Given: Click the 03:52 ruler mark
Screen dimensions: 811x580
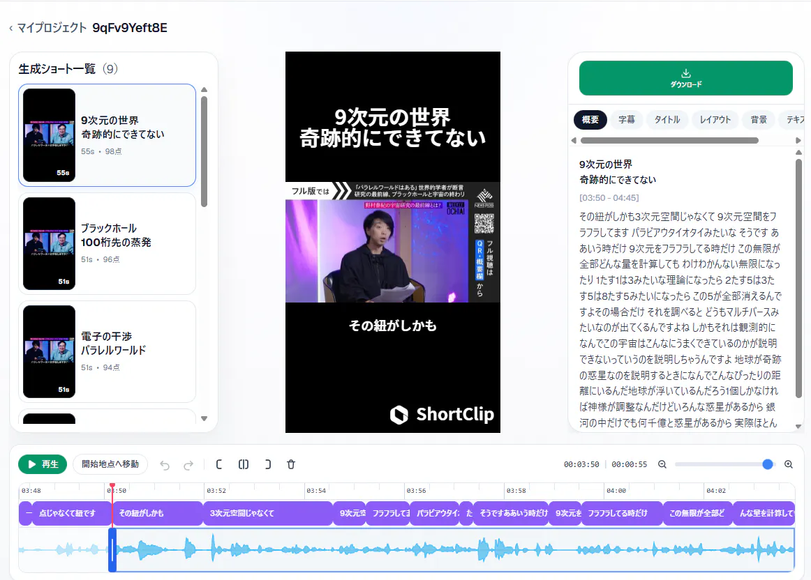Looking at the screenshot, I should (x=216, y=491).
